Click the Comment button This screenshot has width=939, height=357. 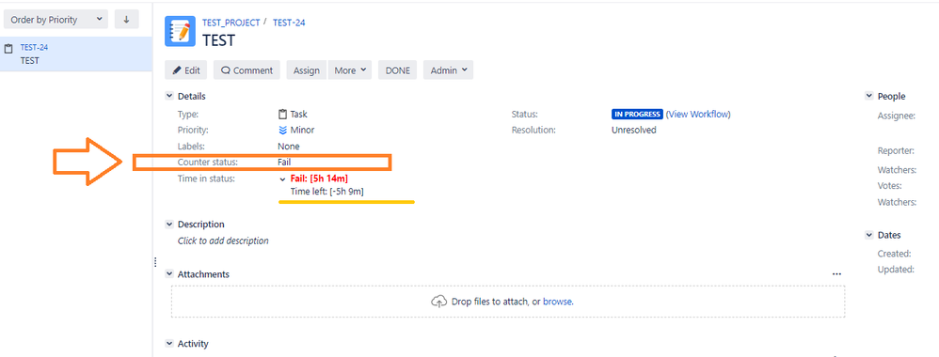247,70
